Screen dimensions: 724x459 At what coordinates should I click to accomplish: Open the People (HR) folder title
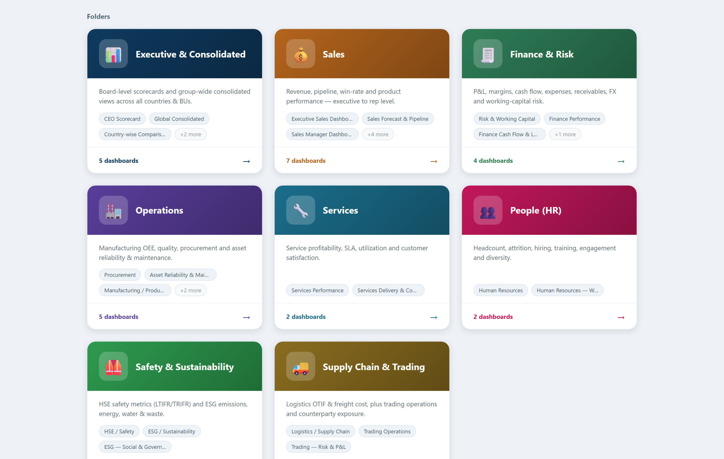tap(536, 210)
